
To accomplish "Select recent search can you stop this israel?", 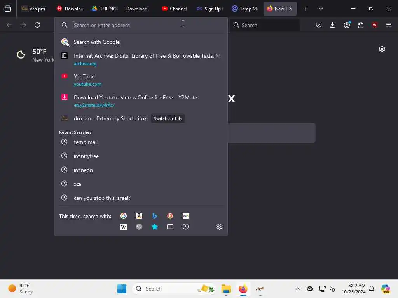I will click(x=141, y=198).
